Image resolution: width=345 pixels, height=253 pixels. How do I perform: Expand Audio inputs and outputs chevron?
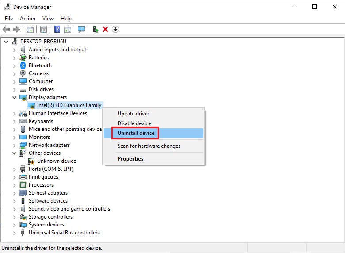(15, 50)
